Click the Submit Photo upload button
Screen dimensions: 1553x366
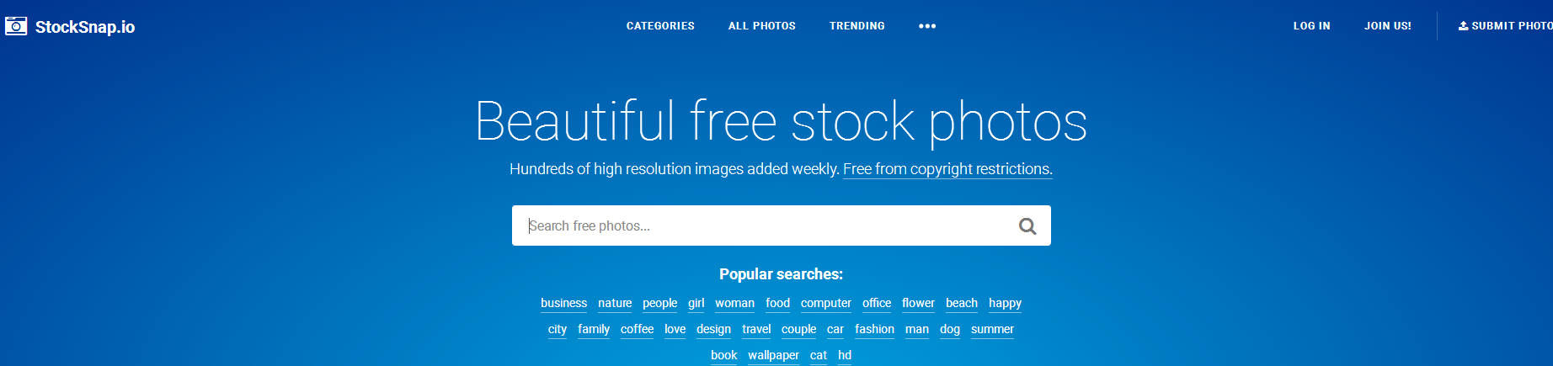[1506, 26]
